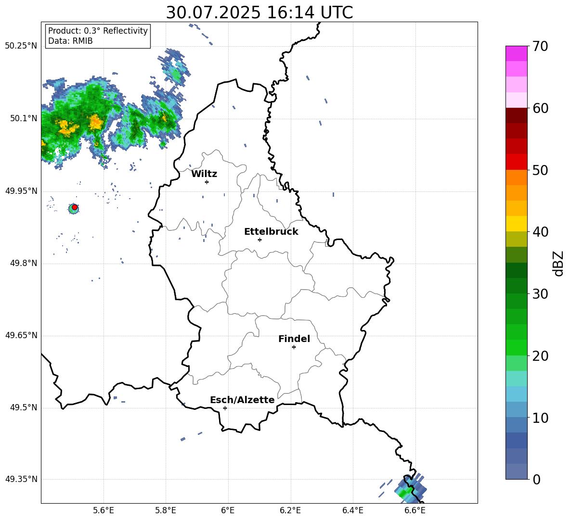Click the Ettelbruck city label

271,232
